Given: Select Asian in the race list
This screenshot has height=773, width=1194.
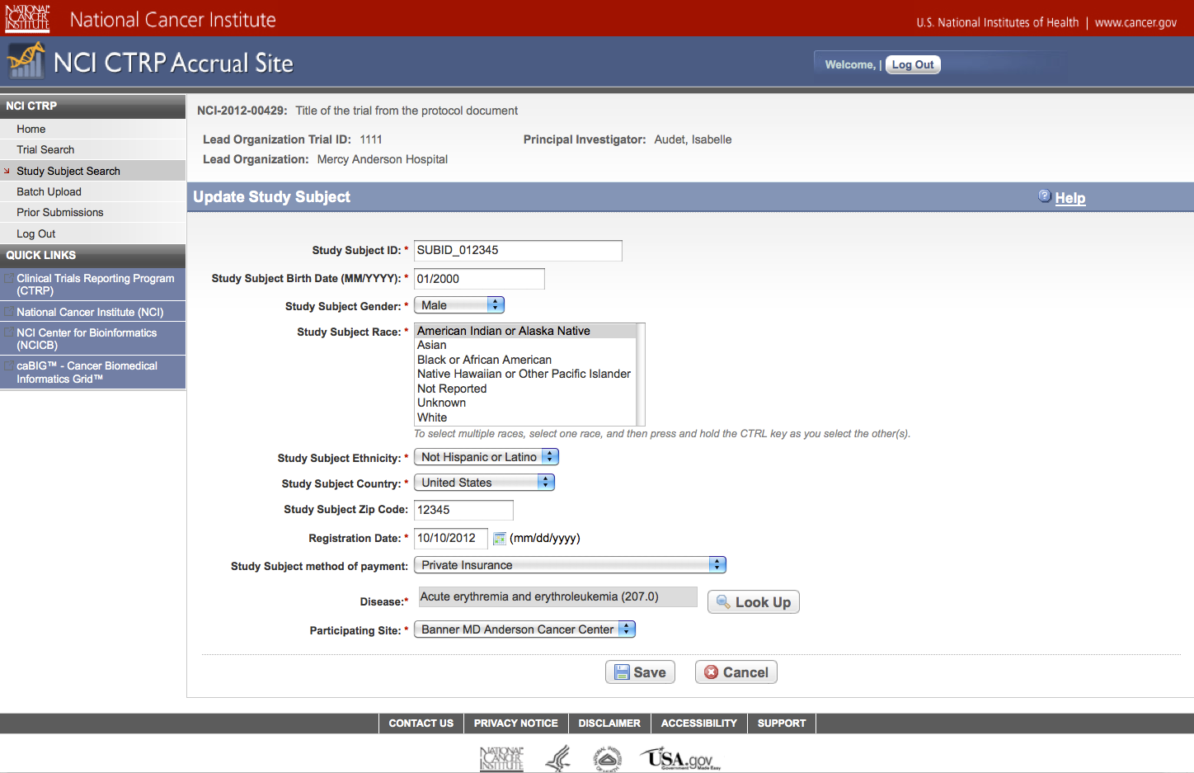Looking at the screenshot, I should tap(432, 346).
